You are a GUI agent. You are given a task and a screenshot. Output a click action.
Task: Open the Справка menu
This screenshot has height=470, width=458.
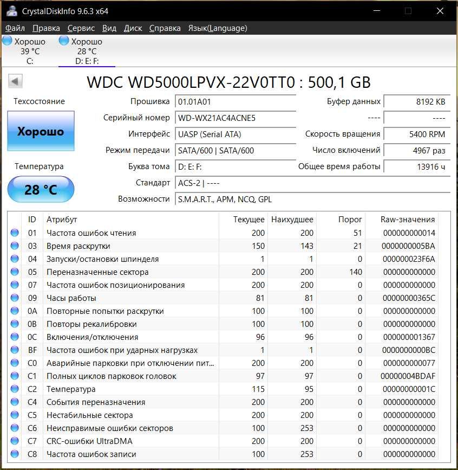(x=165, y=28)
